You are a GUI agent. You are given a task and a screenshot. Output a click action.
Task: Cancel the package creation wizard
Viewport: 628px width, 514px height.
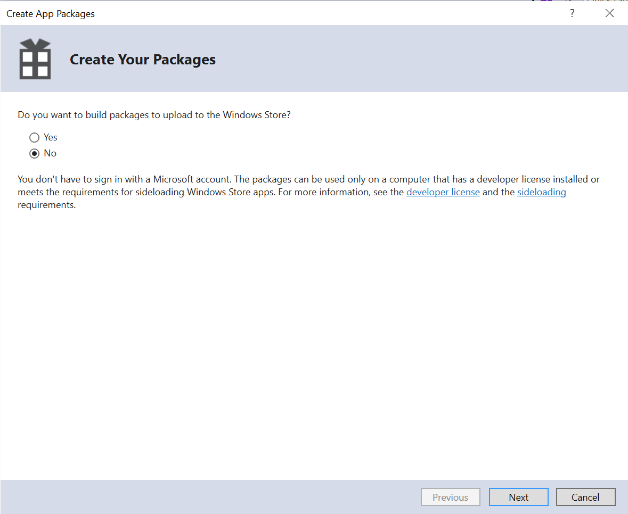click(x=585, y=497)
